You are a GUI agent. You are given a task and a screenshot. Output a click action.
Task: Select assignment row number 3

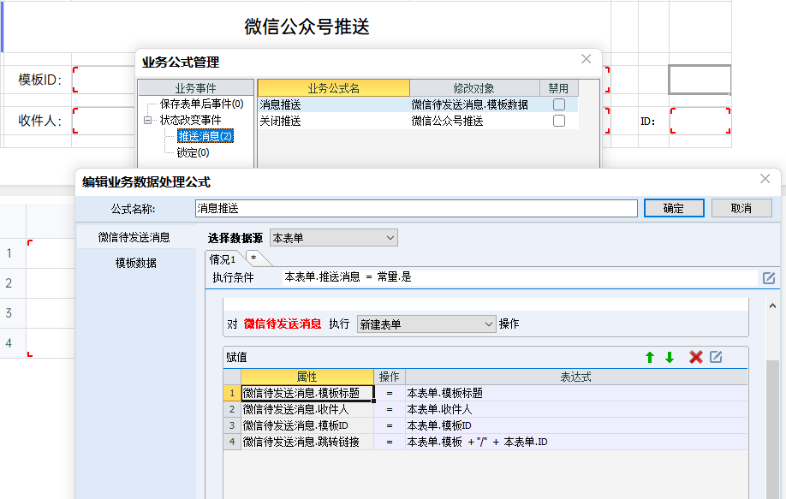(232, 425)
